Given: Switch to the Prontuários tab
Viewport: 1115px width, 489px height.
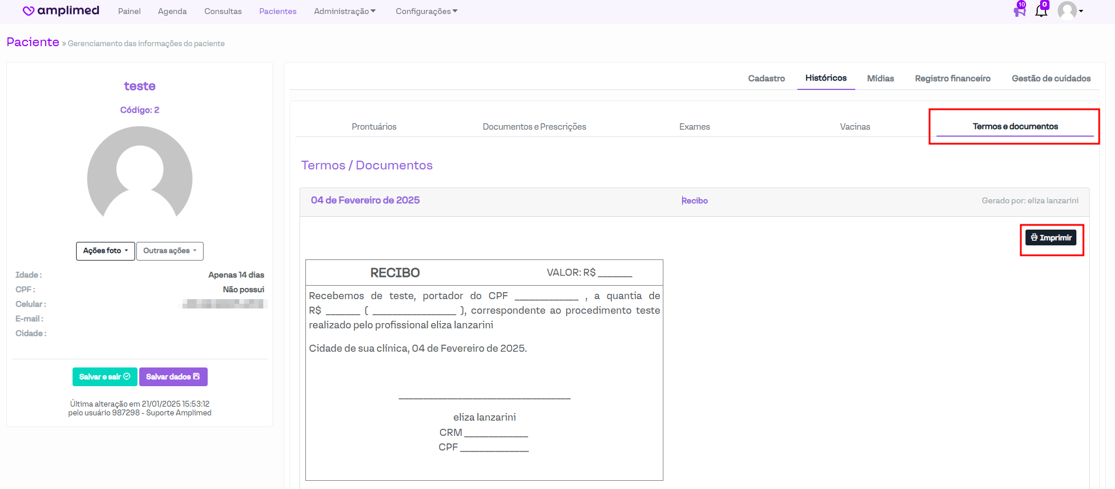Looking at the screenshot, I should [374, 127].
